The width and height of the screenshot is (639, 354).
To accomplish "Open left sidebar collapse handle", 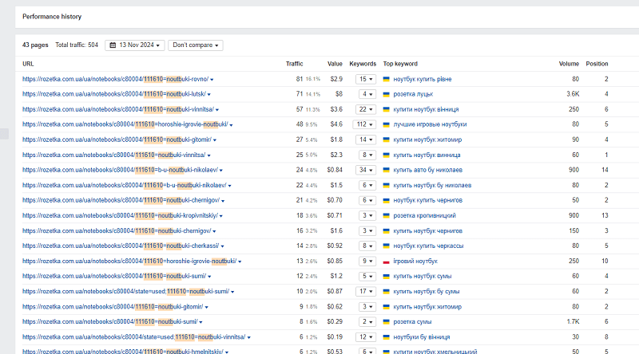I will (x=4, y=133).
